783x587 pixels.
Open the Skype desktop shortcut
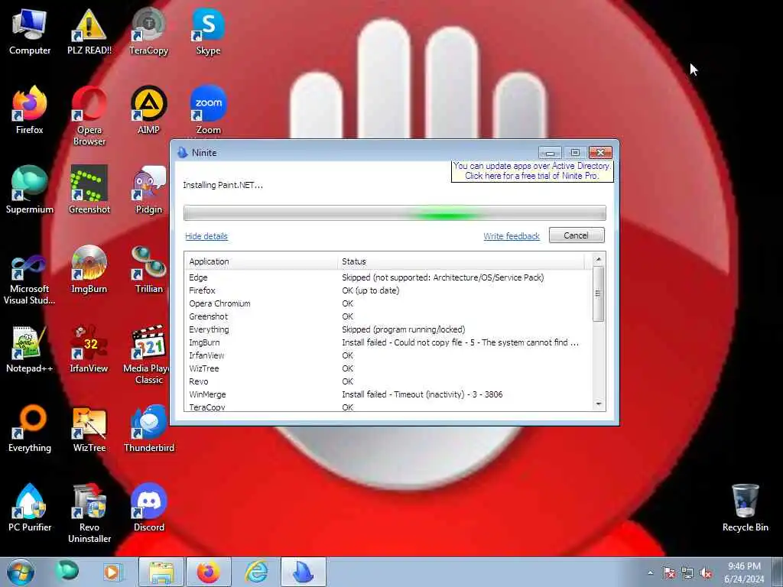208,31
